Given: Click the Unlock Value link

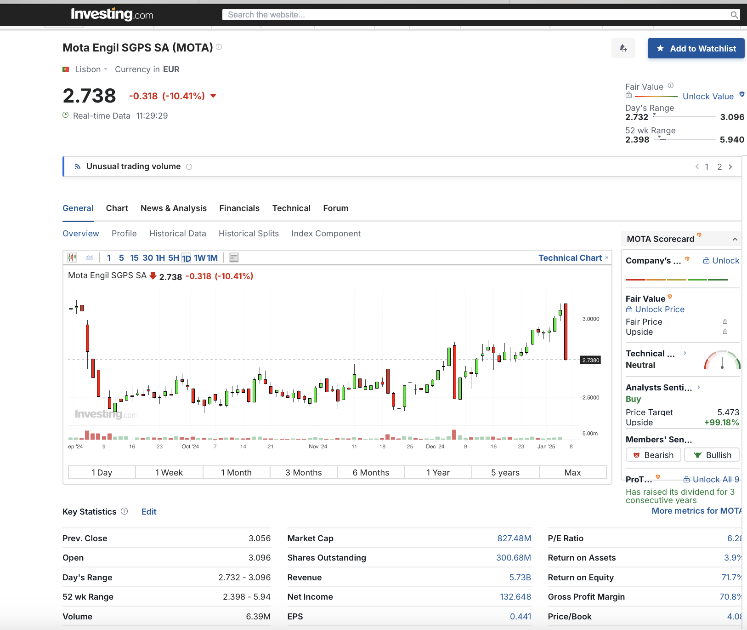Looking at the screenshot, I should [x=708, y=97].
